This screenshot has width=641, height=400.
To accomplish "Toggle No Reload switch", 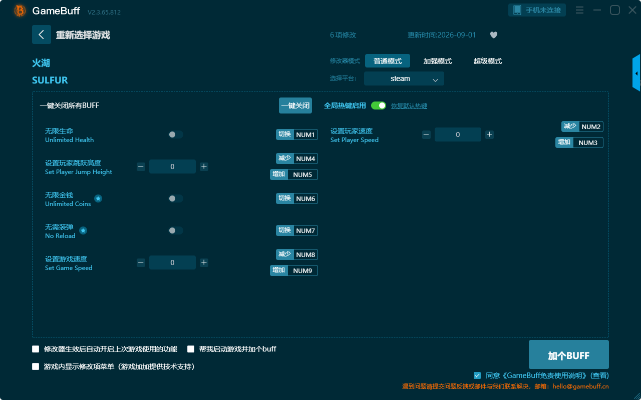I will pyautogui.click(x=175, y=230).
